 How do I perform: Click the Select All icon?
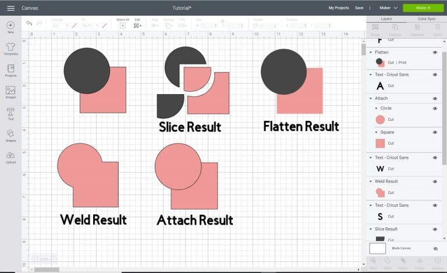123,26
